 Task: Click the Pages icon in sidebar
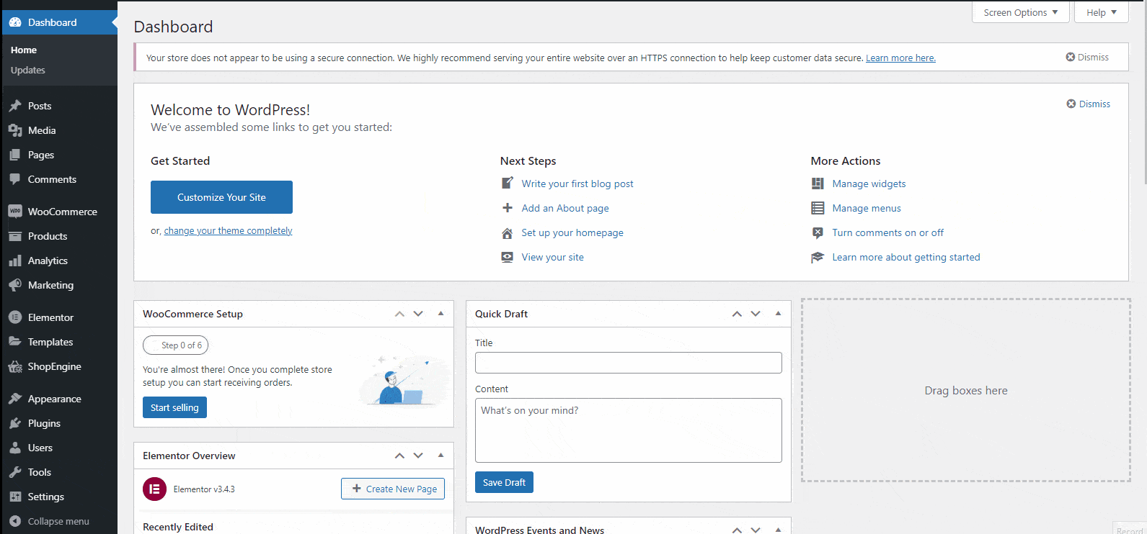[15, 155]
